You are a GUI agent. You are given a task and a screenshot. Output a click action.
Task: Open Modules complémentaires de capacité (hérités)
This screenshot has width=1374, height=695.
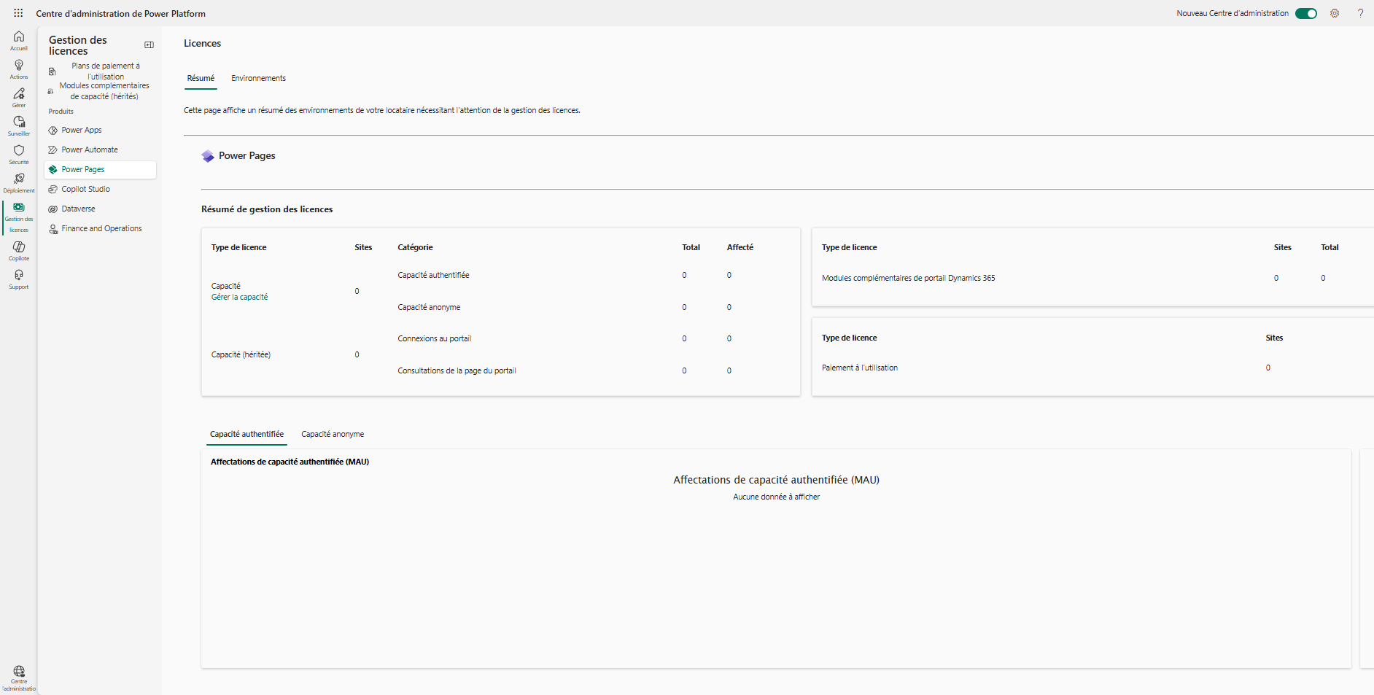pos(104,91)
